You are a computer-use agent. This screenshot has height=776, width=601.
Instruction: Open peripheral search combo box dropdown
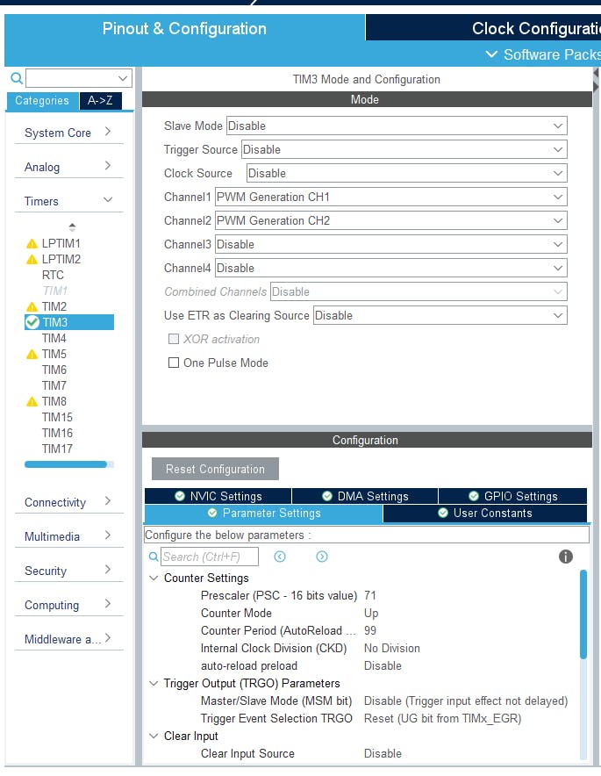pyautogui.click(x=123, y=78)
